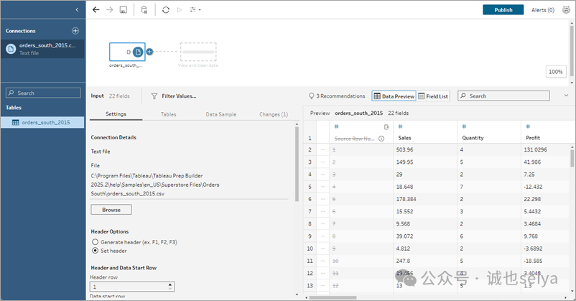This screenshot has height=301, width=576.
Task: Click the flow pane vertical scrollbar
Action: (572, 52)
